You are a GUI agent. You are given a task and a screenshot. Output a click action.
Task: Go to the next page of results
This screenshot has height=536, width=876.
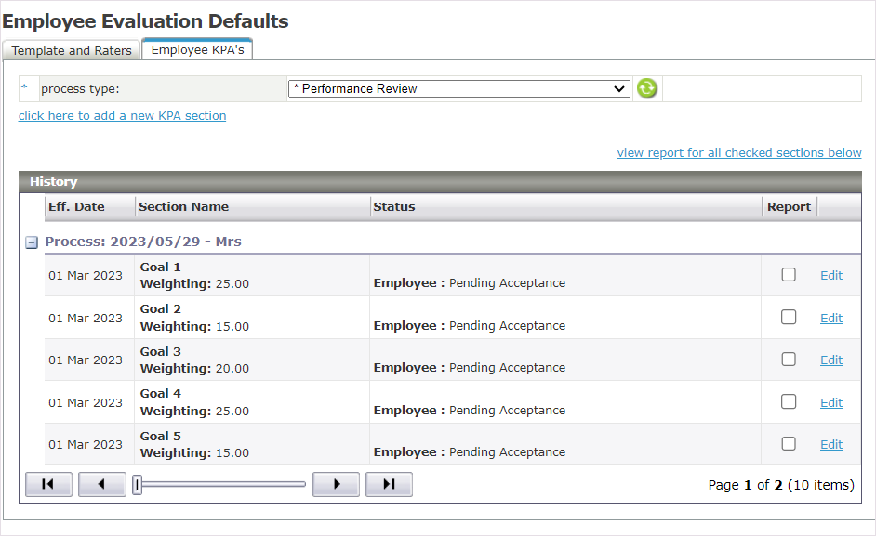pyautogui.click(x=336, y=484)
